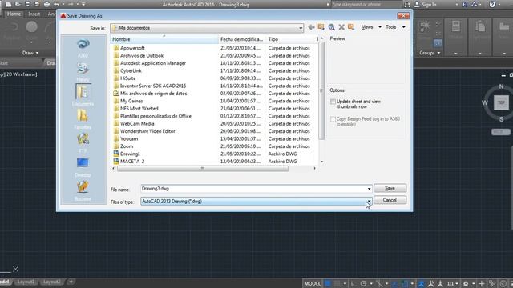Open the Desktop location in sidebar
Viewport: 513px width, 288px height.
coord(83,167)
